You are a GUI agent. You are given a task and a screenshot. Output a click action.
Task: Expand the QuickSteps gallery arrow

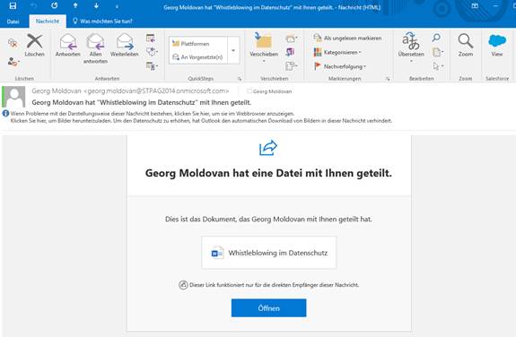click(x=233, y=50)
